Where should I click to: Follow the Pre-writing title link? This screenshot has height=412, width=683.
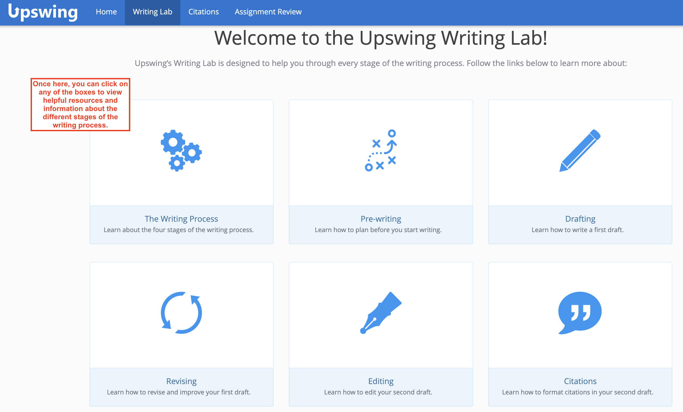point(381,219)
